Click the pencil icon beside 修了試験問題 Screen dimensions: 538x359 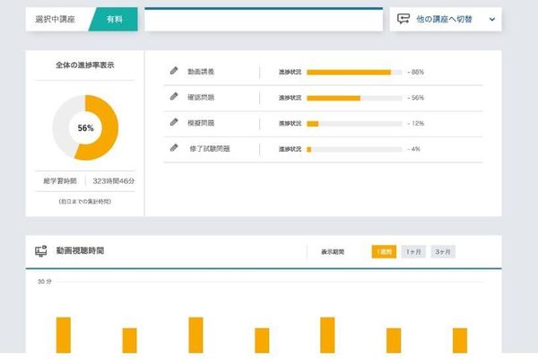coord(174,148)
